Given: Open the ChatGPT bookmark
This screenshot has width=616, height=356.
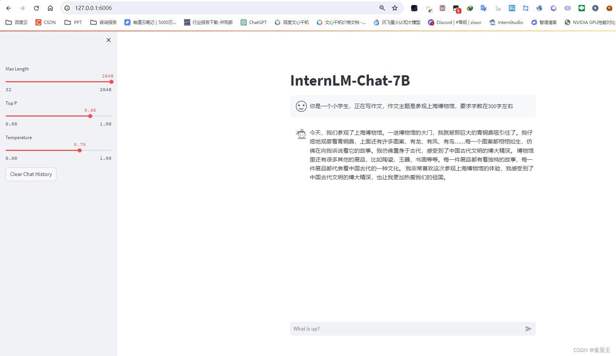Looking at the screenshot, I should tap(254, 23).
